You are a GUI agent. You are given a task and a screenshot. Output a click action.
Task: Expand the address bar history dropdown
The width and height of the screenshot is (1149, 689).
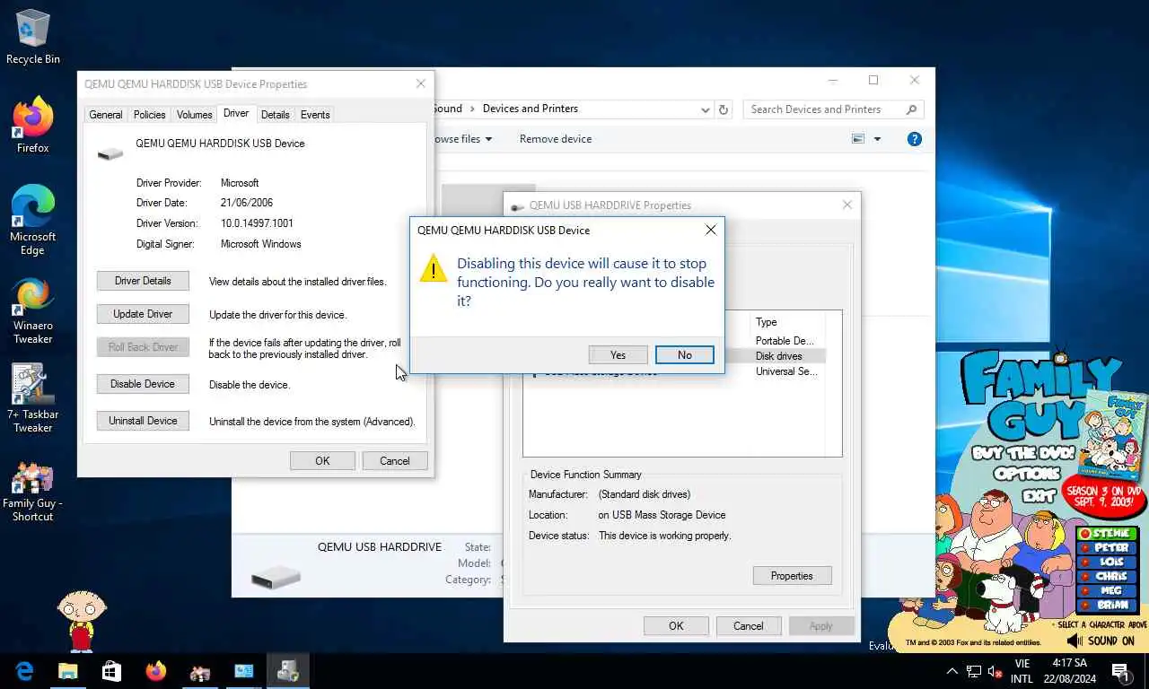pyautogui.click(x=706, y=109)
